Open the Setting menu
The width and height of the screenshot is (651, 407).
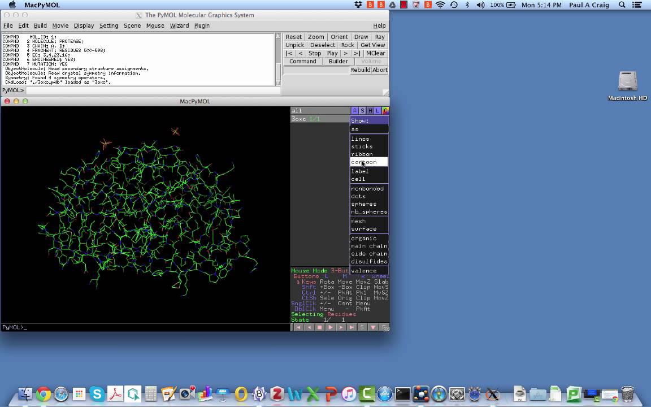[x=108, y=26]
